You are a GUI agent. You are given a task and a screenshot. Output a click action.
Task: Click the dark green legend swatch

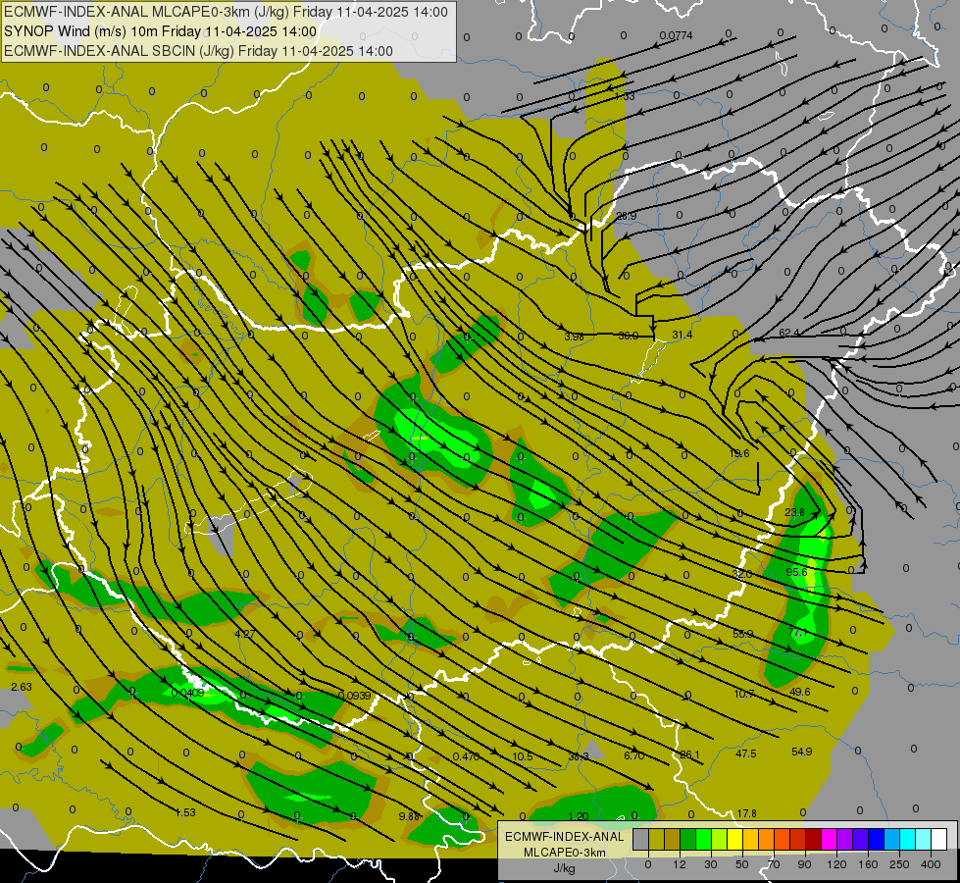pos(688,839)
